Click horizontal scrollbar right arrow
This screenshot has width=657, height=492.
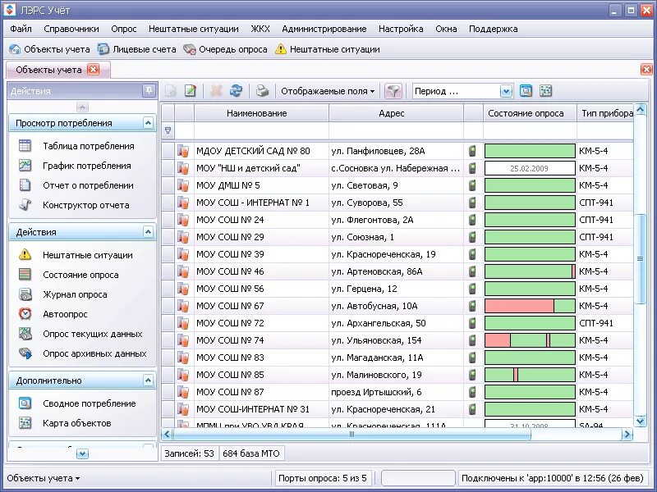(x=627, y=435)
